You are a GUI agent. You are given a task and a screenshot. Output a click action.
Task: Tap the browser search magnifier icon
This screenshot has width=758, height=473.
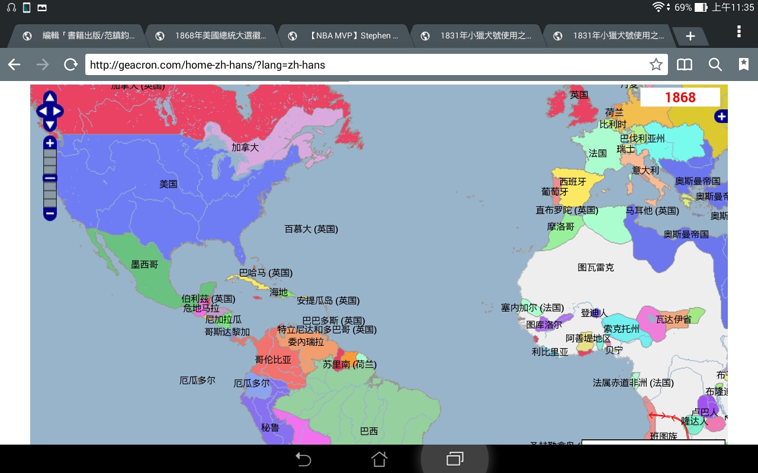(x=715, y=64)
